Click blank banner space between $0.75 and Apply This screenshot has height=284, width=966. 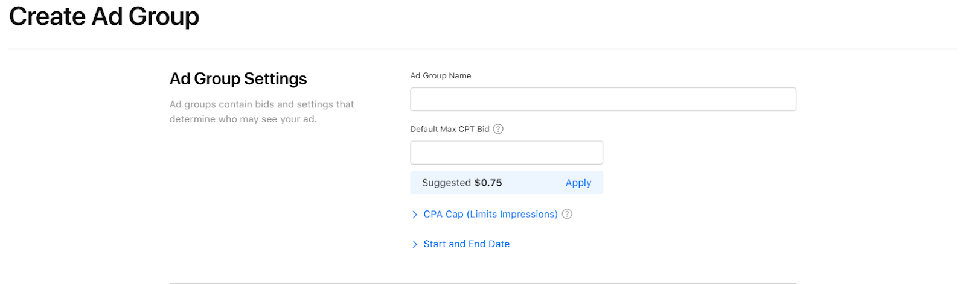point(534,183)
